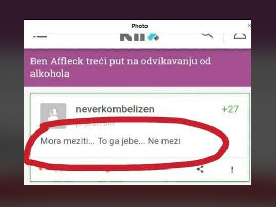Share the neverkombelizen comment
The width and height of the screenshot is (276, 207).
[200, 170]
